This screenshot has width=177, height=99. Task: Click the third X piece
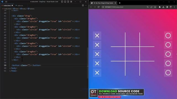[x=97, y=54]
